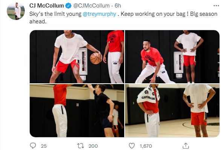Open the three-dot more options menu
Screen dimensions: 221x150
pos(216,6)
